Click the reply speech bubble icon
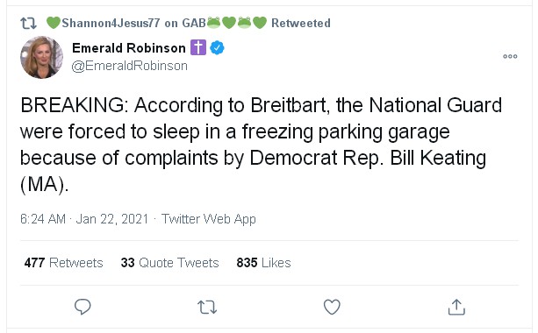Image resolution: width=538 pixels, height=333 pixels. pos(82,307)
